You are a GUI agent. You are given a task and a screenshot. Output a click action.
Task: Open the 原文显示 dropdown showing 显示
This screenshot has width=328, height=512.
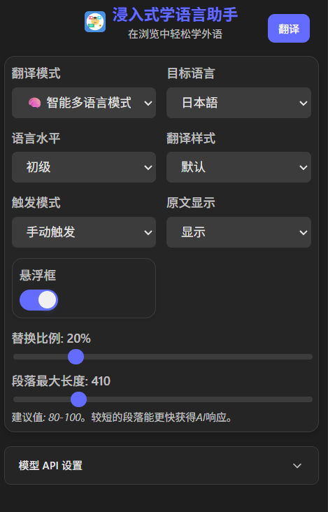238,232
